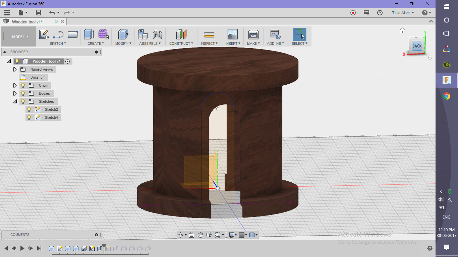Viewport: 458px width, 257px height.
Task: Expand the Named Views node
Action: point(15,69)
